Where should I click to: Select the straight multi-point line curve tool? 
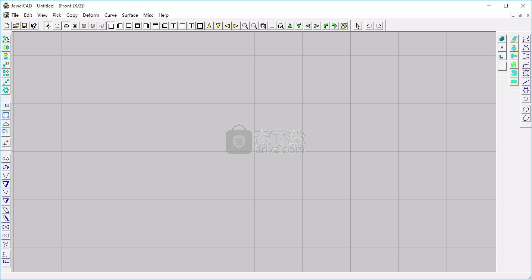[x=526, y=82]
